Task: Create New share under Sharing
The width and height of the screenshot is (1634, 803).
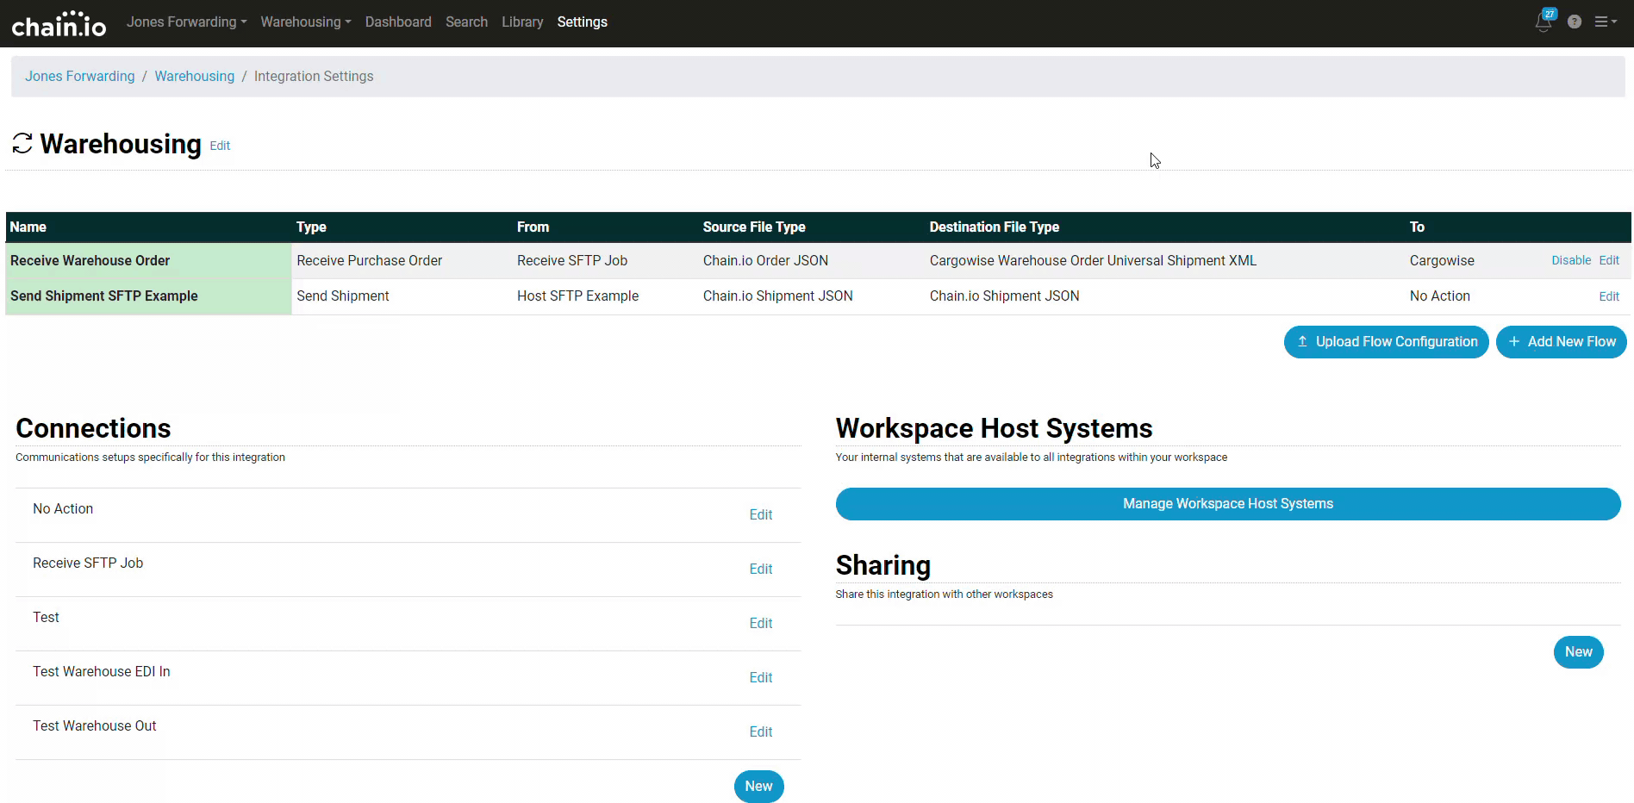Action: (1578, 652)
